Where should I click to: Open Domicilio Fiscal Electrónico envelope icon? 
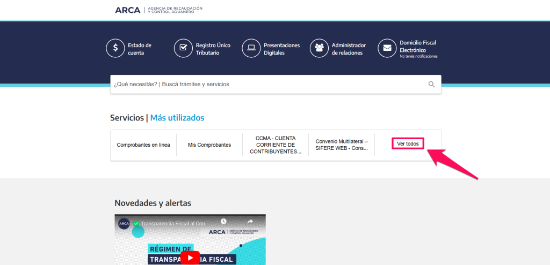point(387,48)
